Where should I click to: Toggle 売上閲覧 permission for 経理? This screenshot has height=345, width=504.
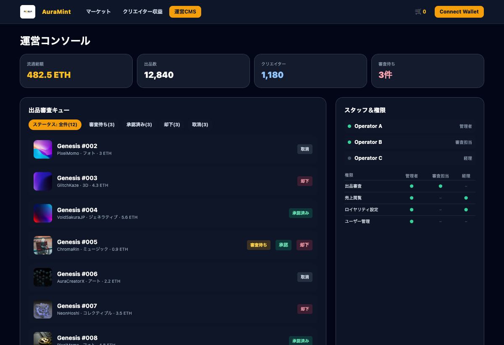(x=466, y=198)
